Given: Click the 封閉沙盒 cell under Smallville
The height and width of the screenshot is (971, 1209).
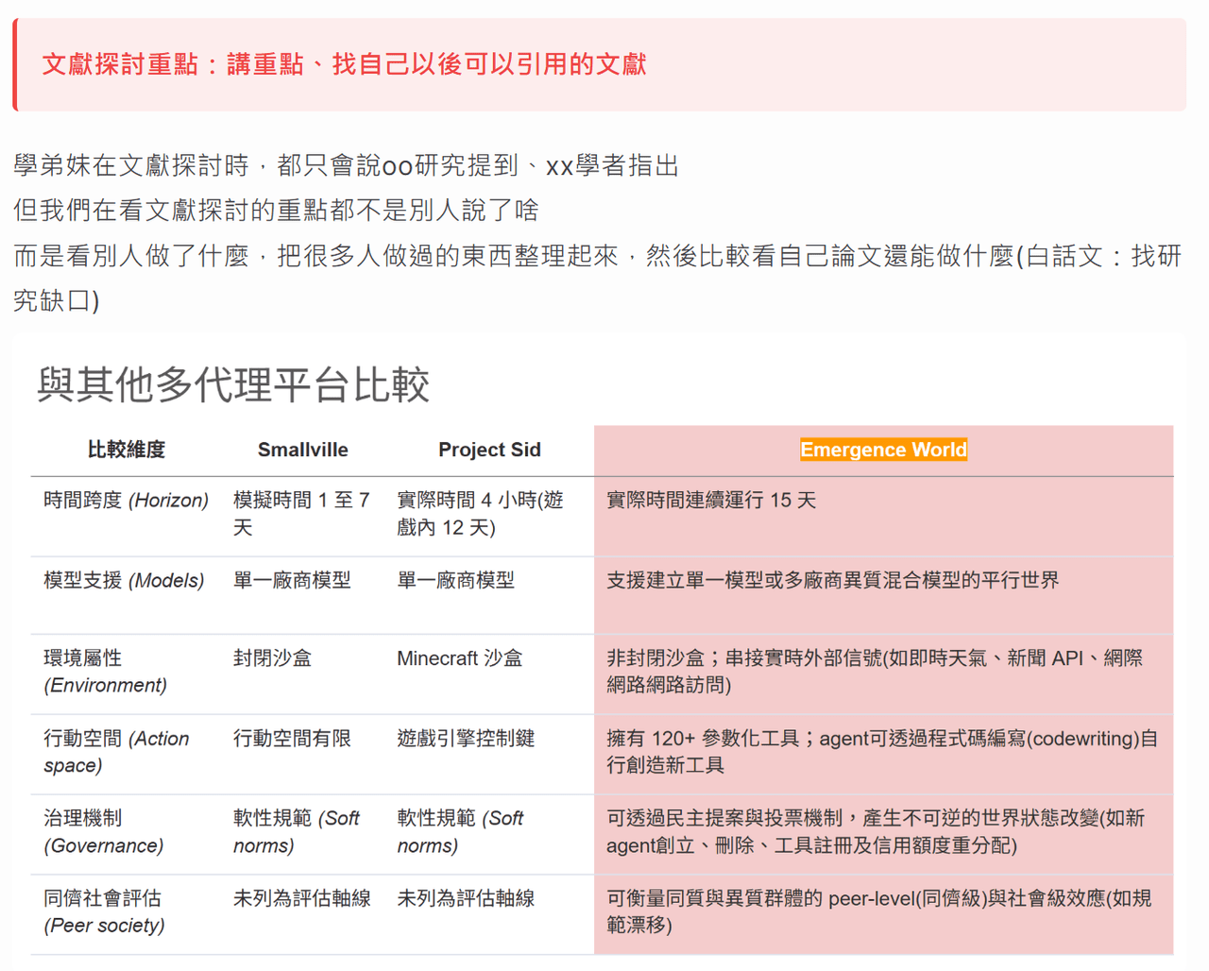Looking at the screenshot, I should (x=272, y=658).
